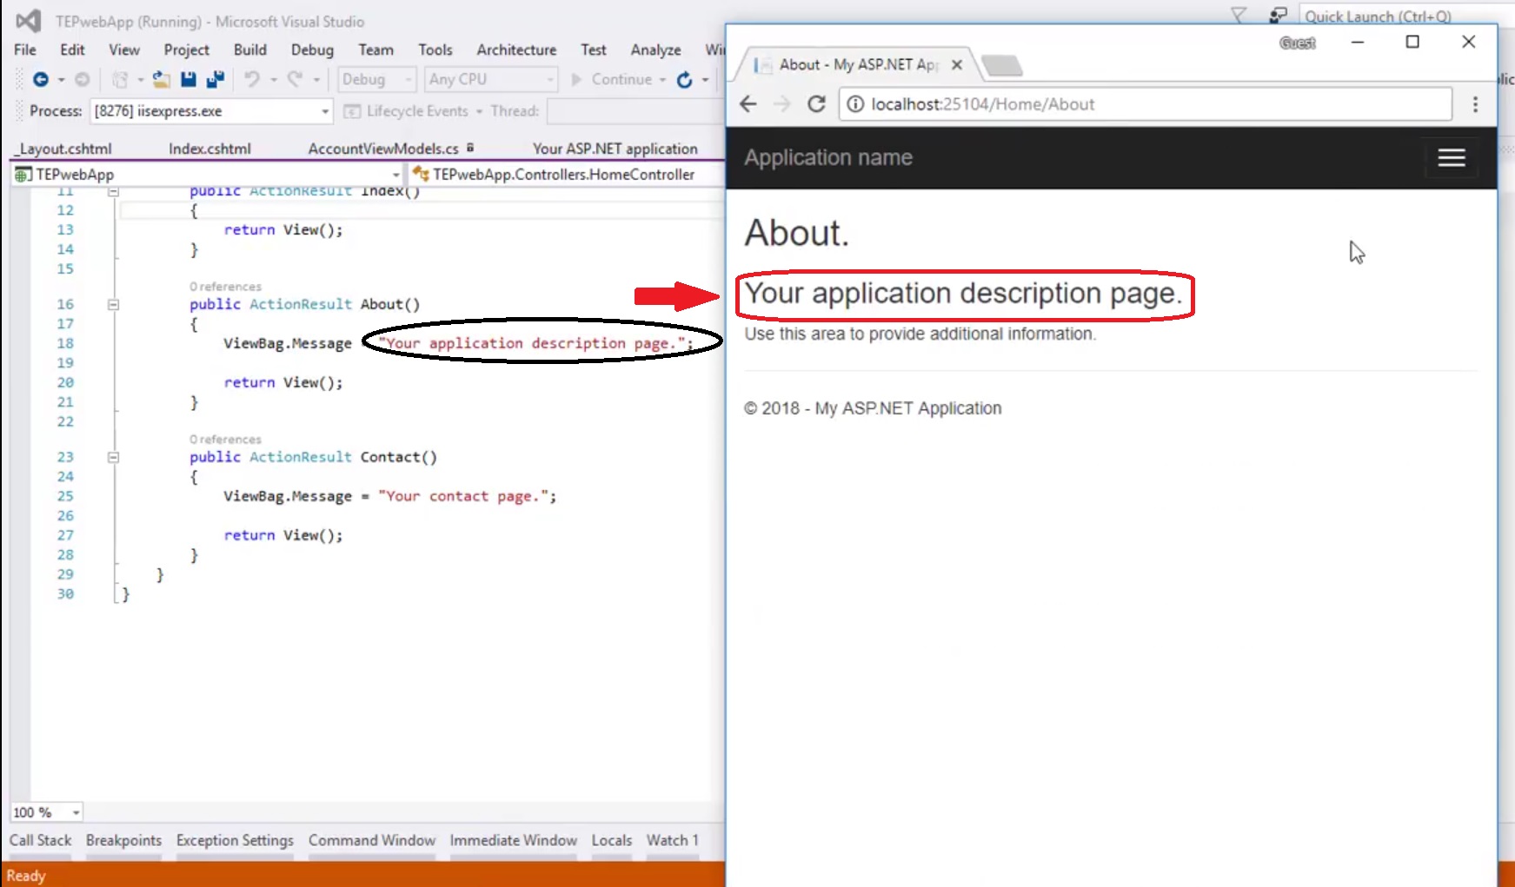
Task: Open the 100 % zoom dropdown
Action: pos(76,812)
